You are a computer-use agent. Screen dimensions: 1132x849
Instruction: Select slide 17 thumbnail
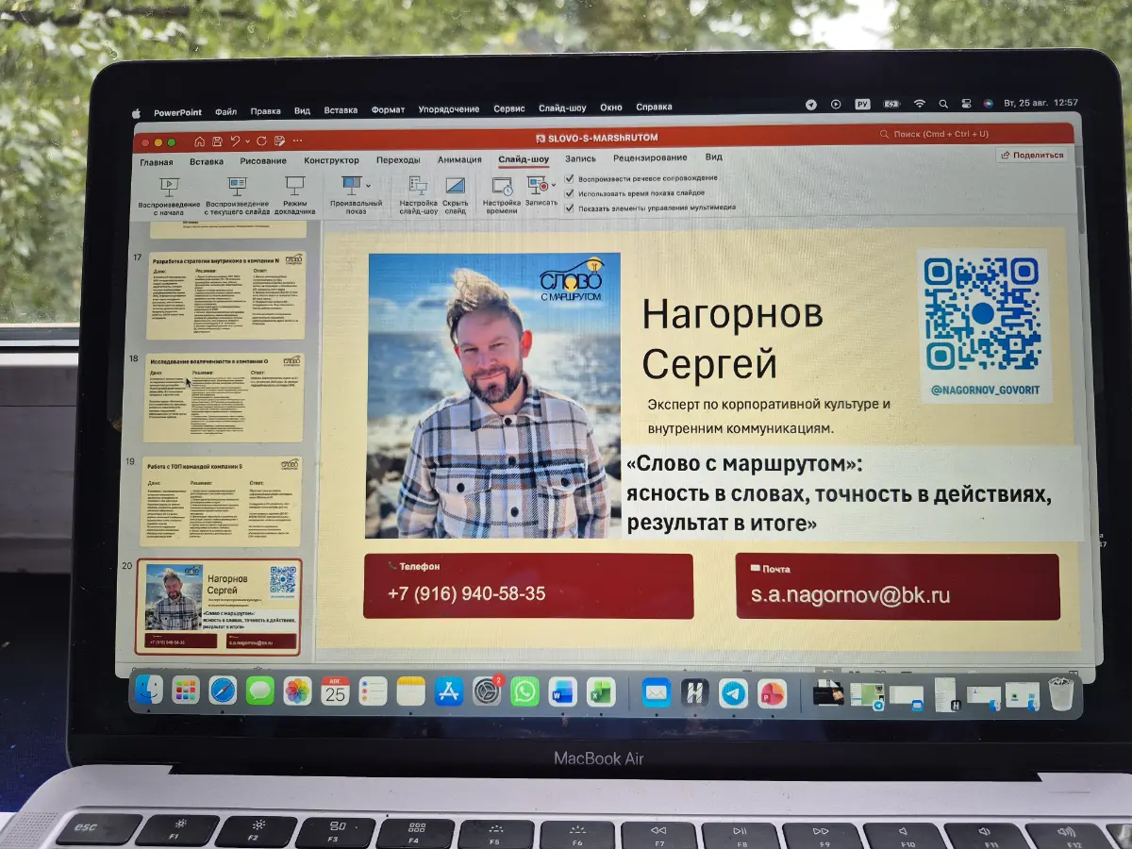[226, 295]
